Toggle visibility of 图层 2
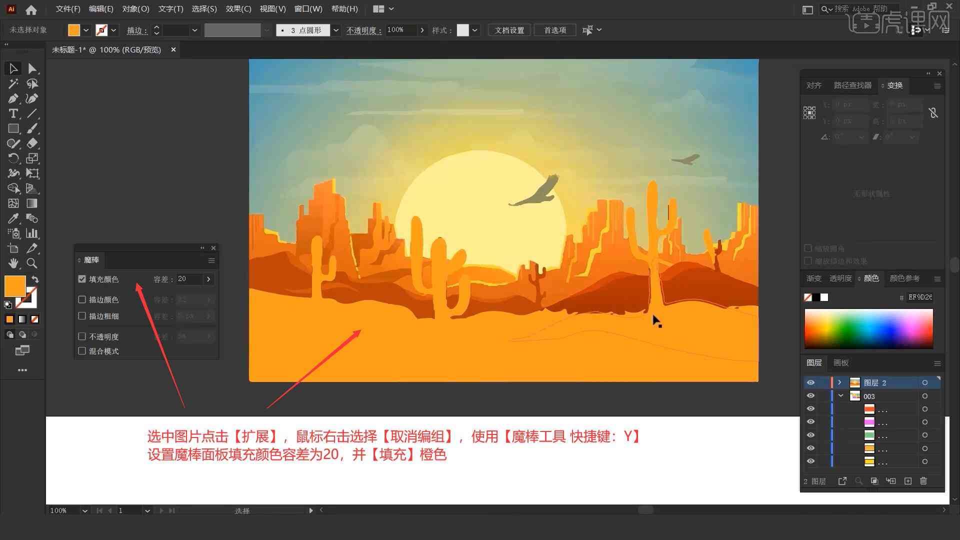 [810, 382]
